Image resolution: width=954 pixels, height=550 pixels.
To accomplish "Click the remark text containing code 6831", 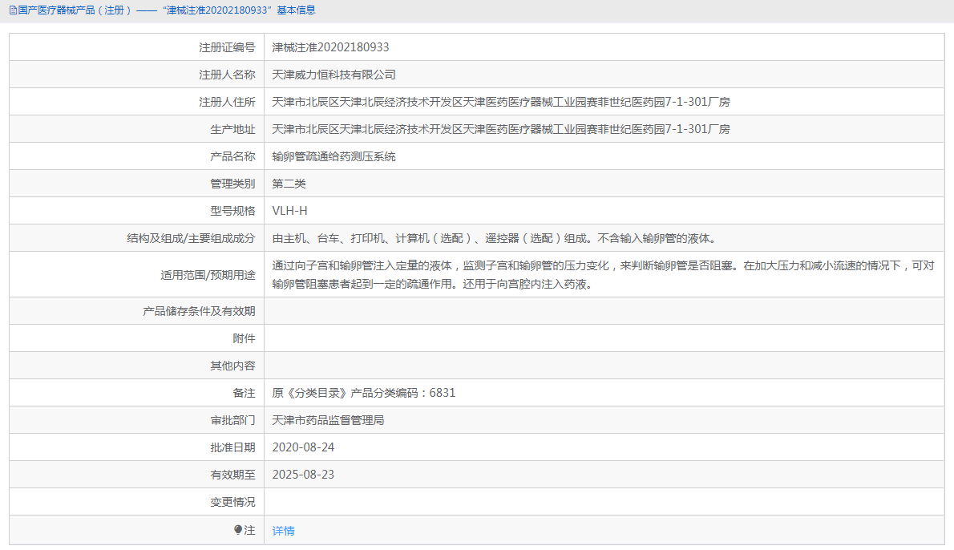I will point(363,393).
